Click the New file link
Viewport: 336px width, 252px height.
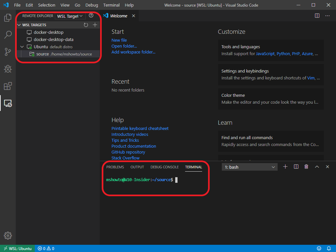(119, 40)
